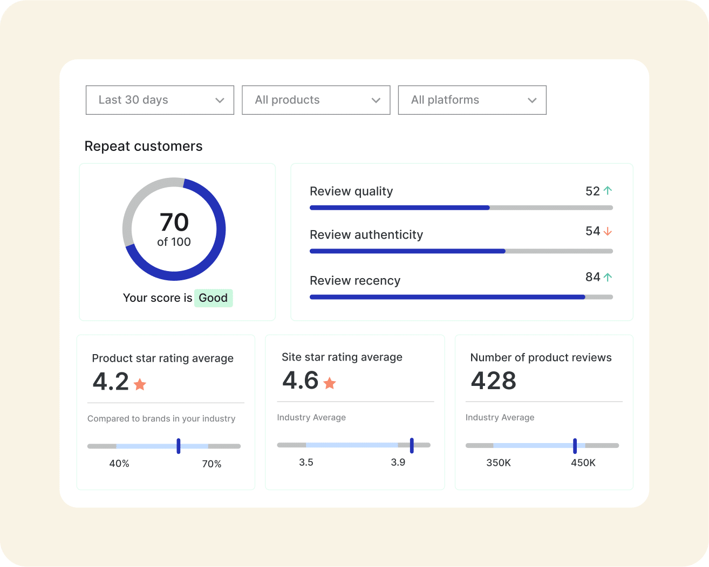This screenshot has width=709, height=567.
Task: Click the red down arrow beside Review authenticity
Action: (x=608, y=231)
